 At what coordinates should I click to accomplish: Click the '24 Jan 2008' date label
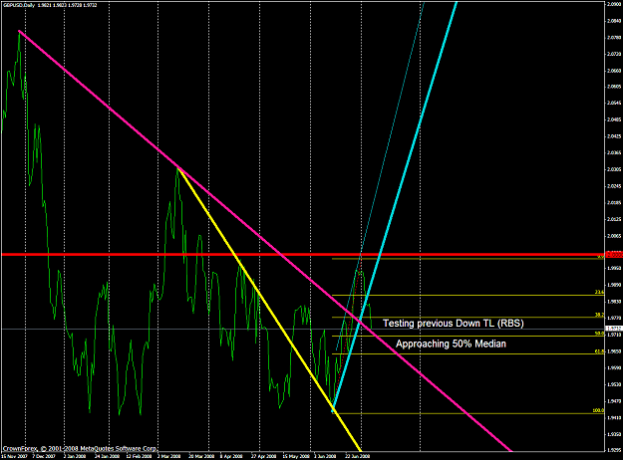107,456
